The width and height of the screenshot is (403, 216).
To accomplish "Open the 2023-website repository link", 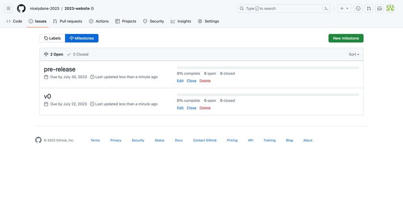I will tap(77, 8).
